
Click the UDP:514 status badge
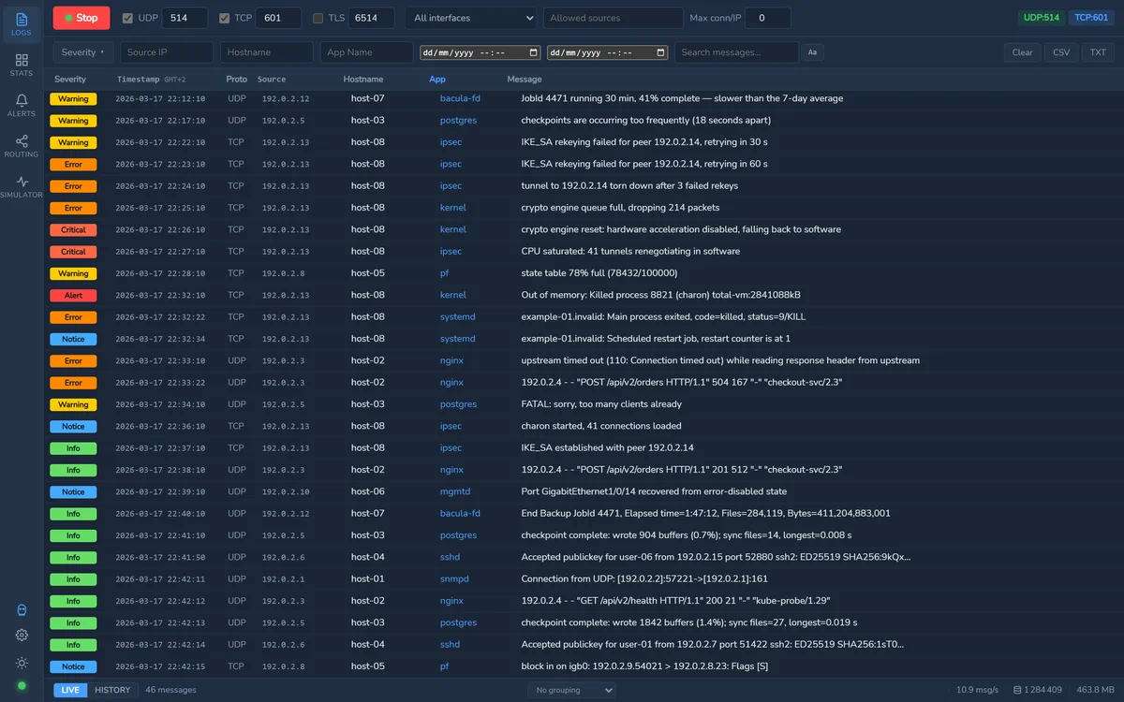tap(1042, 18)
